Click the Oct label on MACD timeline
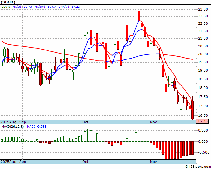This screenshot has width=211, height=169. (x=85, y=162)
